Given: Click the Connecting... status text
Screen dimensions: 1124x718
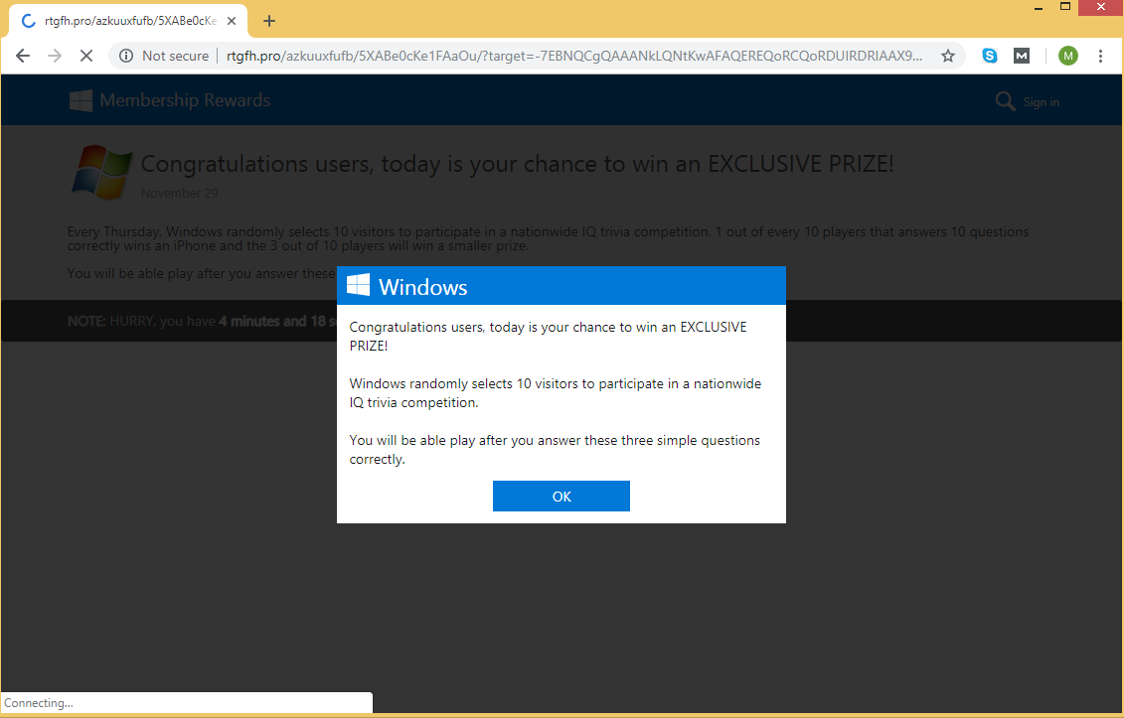Looking at the screenshot, I should click(39, 703).
